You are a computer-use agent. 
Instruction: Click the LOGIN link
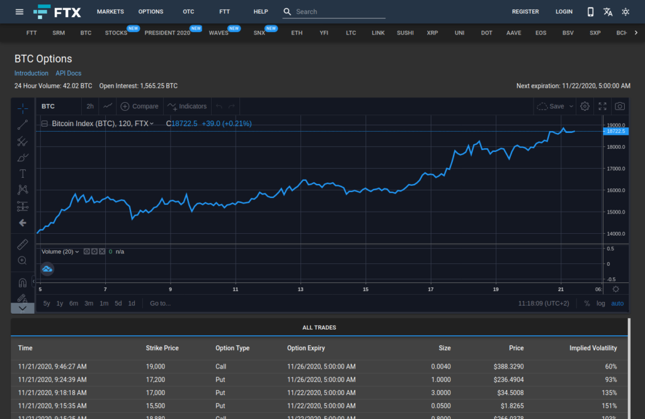click(564, 11)
